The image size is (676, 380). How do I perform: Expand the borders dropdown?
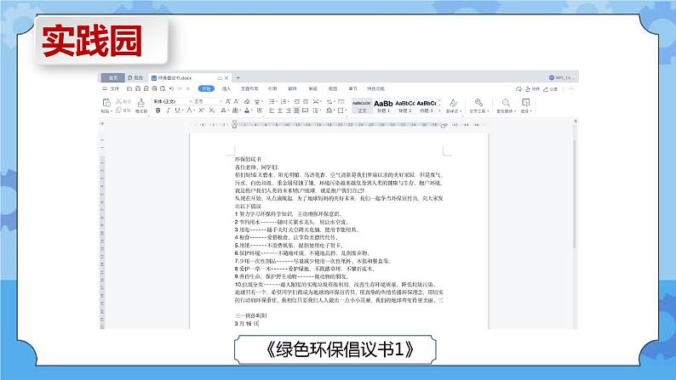tap(346, 111)
